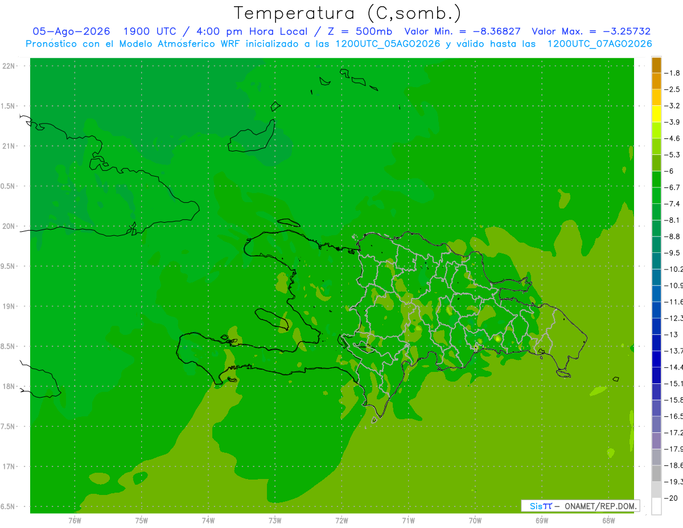Click the "19N" latitude label
683x528 pixels.
10,306
